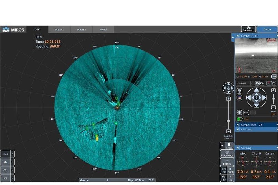Open the thermal color palette icon
The height and width of the screenshot is (185, 278).
pyautogui.click(x=239, y=97)
